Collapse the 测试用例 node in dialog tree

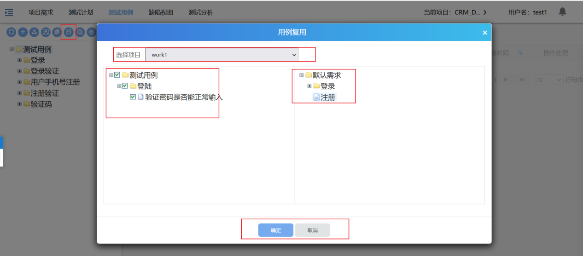[111, 75]
